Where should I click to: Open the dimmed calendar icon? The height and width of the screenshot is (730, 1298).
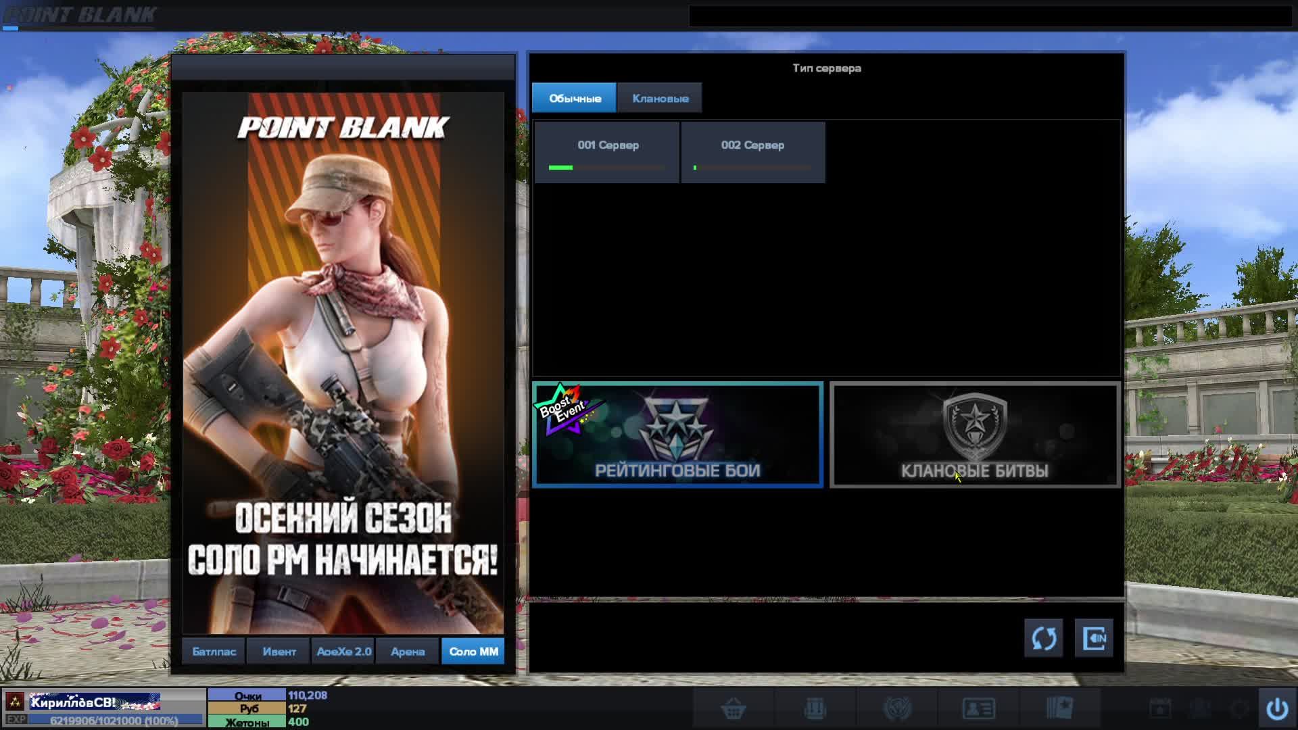click(x=1160, y=709)
